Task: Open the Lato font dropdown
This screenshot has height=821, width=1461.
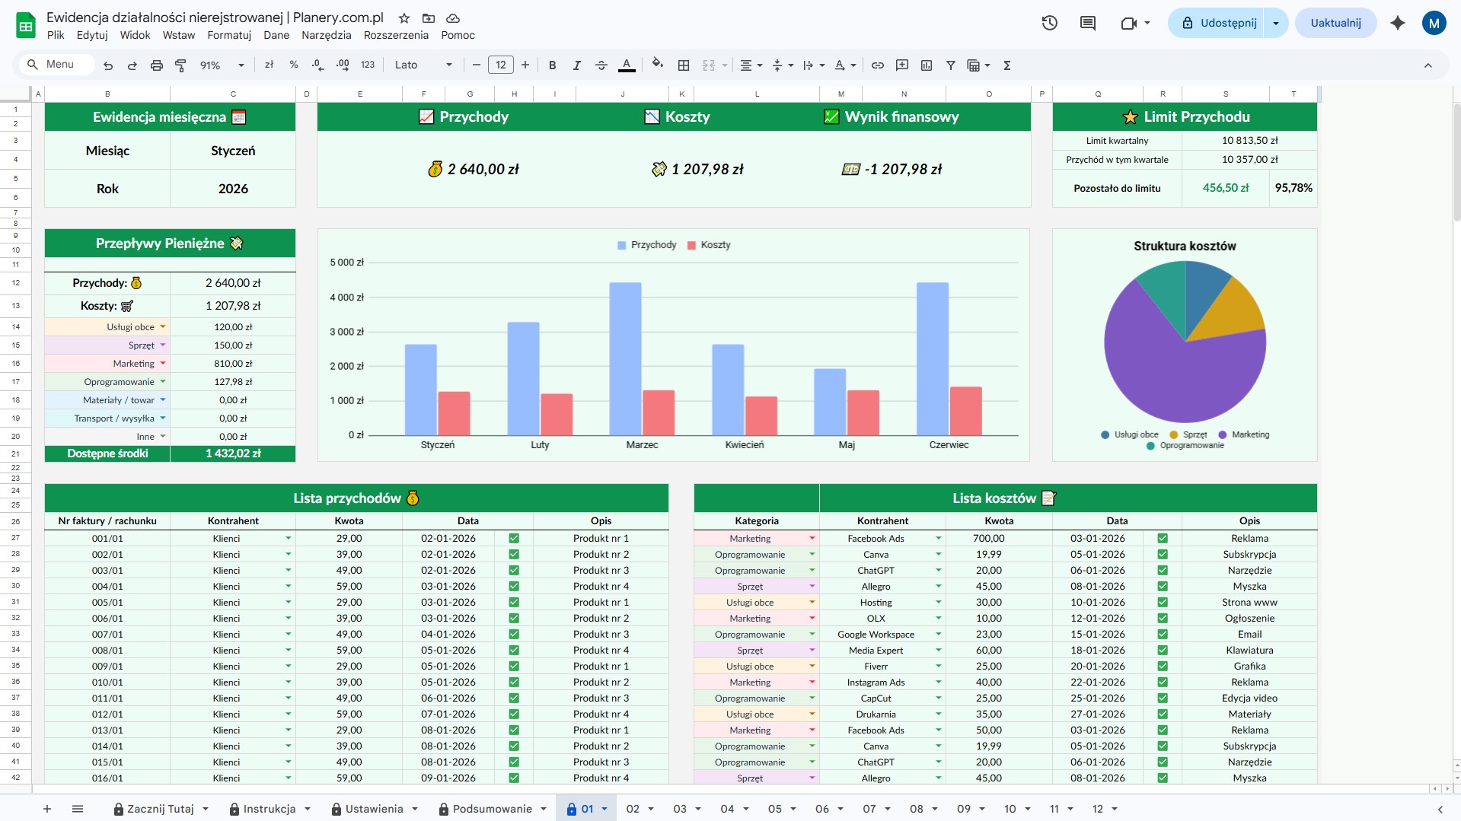Action: coord(423,65)
